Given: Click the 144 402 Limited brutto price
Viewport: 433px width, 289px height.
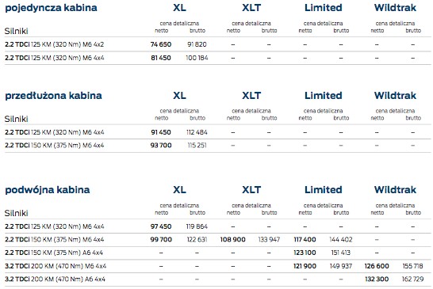Looking at the screenshot, I should click(341, 240).
